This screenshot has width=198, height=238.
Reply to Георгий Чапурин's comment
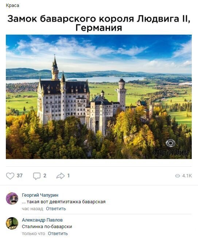pos(56,209)
